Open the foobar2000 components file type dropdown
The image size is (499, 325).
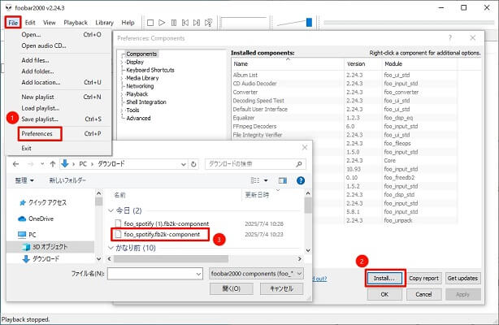pos(256,274)
